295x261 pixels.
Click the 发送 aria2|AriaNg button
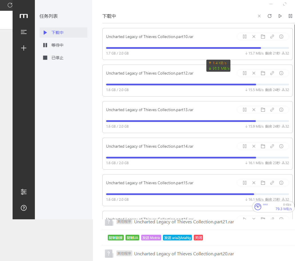pos(177,238)
